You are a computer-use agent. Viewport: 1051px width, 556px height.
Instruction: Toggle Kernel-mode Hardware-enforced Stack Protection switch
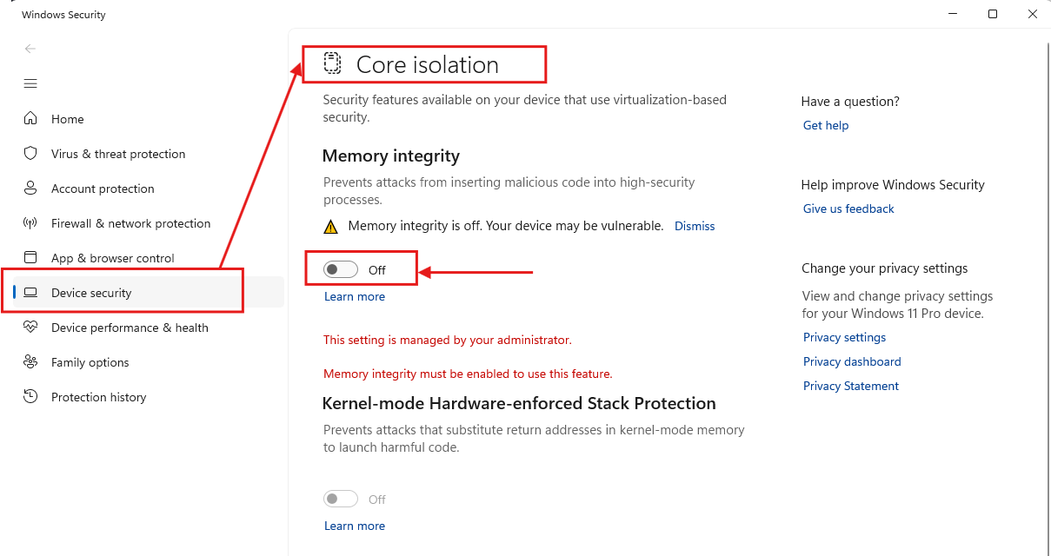(340, 500)
